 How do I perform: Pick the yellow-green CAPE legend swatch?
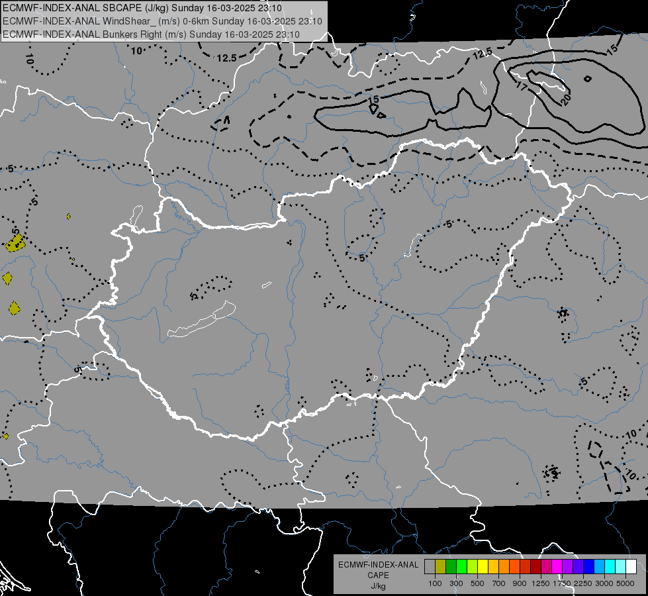tap(472, 566)
